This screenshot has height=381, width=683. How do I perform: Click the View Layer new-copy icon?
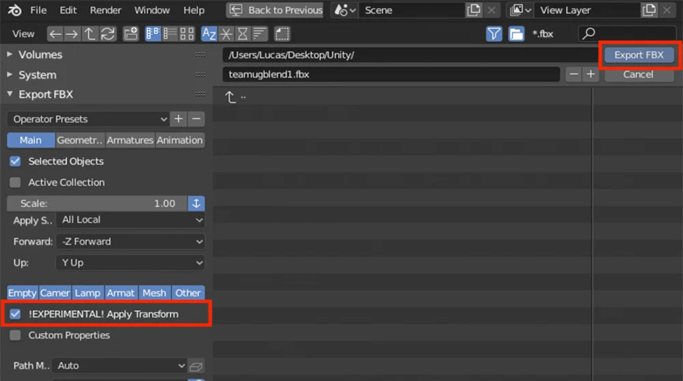[649, 10]
